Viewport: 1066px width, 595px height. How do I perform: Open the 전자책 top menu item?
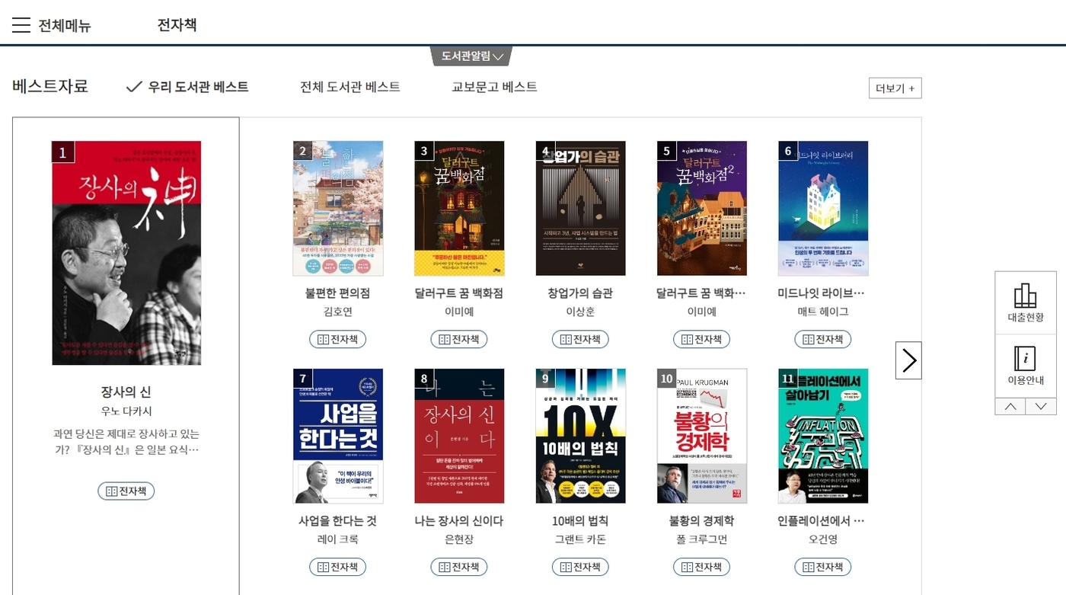177,25
